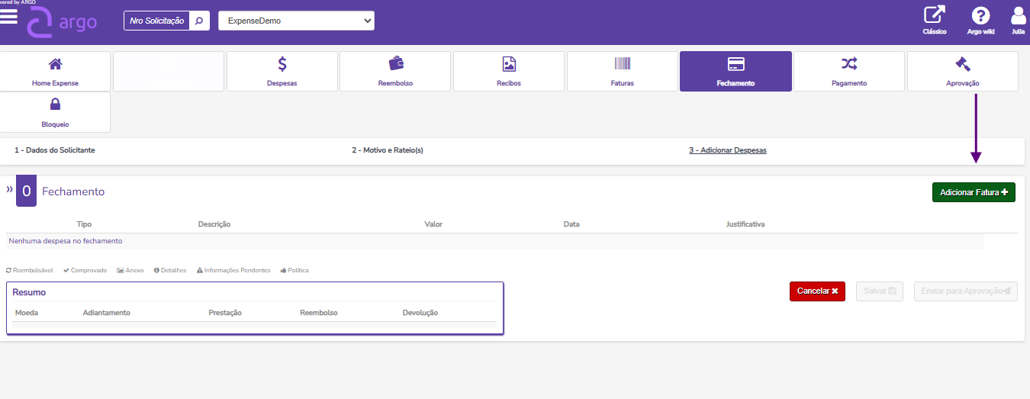Screen dimensions: 1030x399
Task: Open the hamburger main menu
Action: click(x=9, y=16)
